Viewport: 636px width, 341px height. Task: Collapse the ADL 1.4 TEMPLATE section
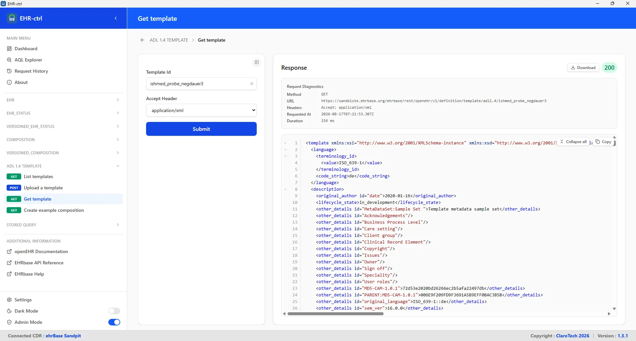point(63,166)
